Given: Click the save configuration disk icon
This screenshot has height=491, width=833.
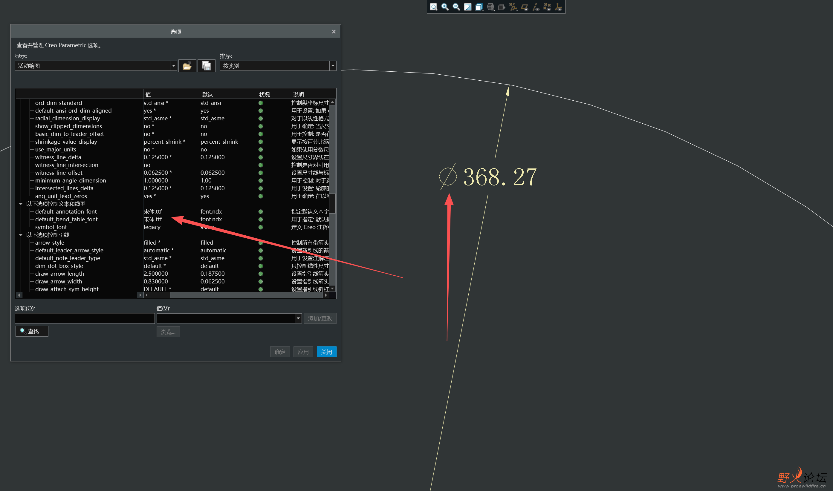Looking at the screenshot, I should [206, 66].
